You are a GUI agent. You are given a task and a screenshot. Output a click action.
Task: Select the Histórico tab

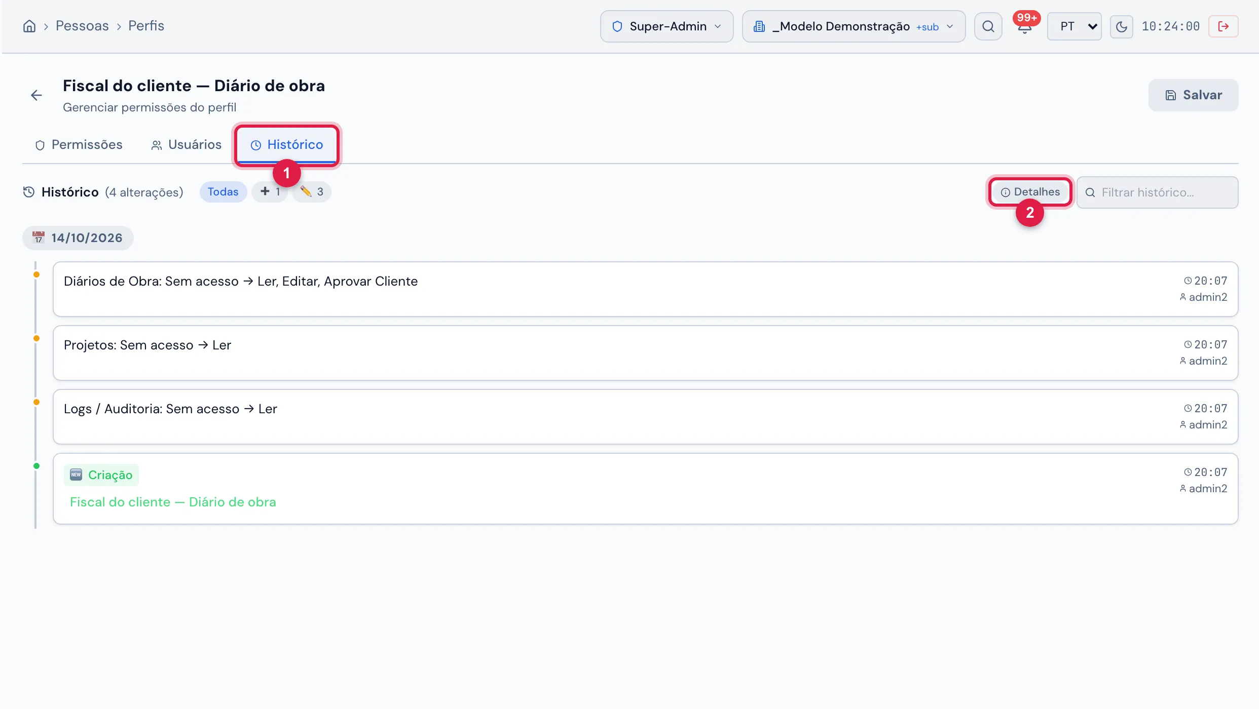[x=287, y=145]
